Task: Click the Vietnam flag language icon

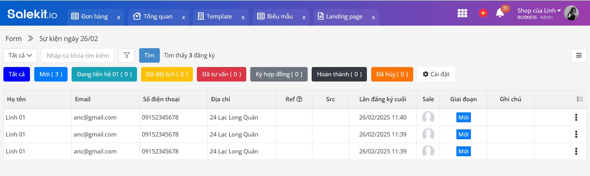Action: point(483,13)
